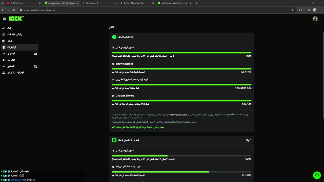Click the Show Stopper green progress bar
The image size is (324, 182).
(181, 69)
